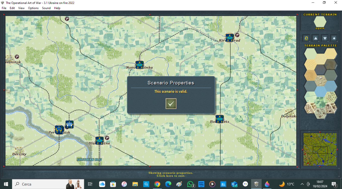Select the cultivated green fields terrain hex

point(320,102)
